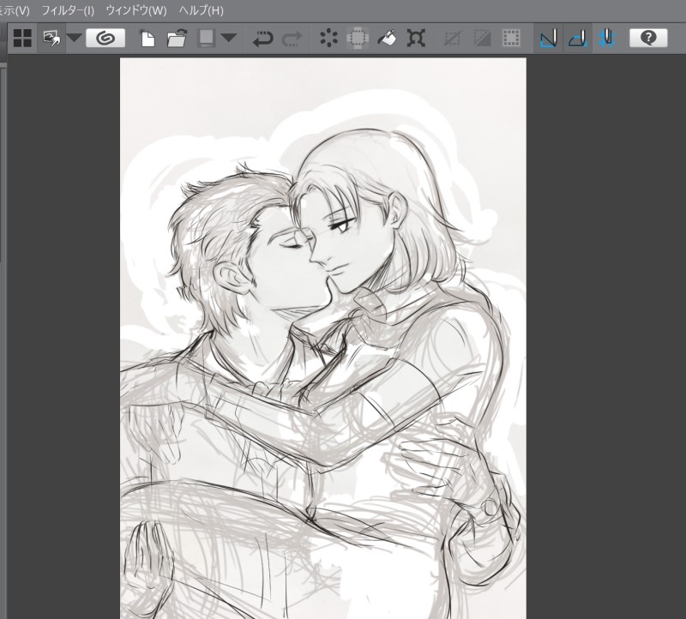The image size is (686, 619).
Task: Undo the last action
Action: click(263, 39)
